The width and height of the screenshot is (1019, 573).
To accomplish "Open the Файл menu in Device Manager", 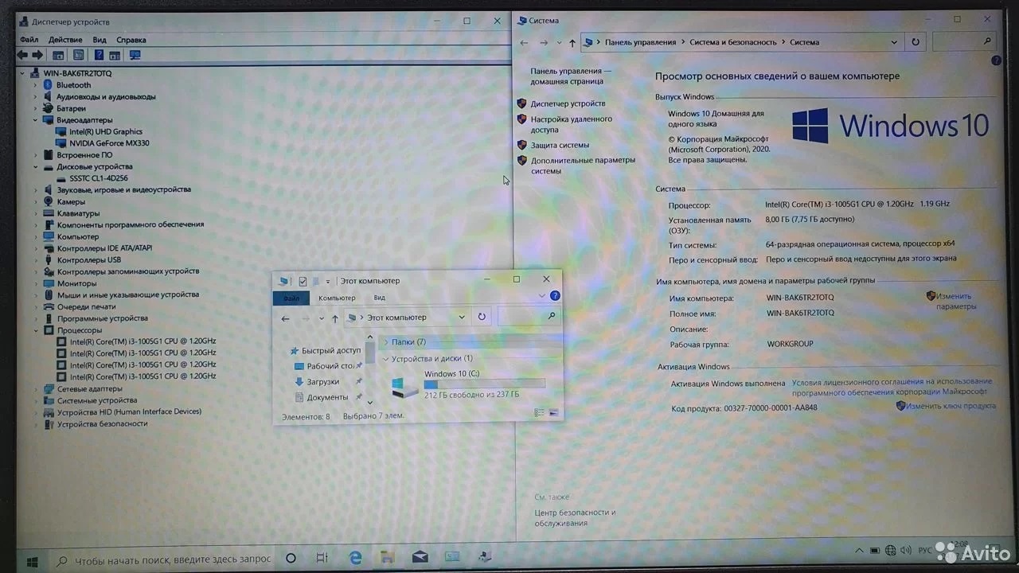I will pyautogui.click(x=29, y=40).
